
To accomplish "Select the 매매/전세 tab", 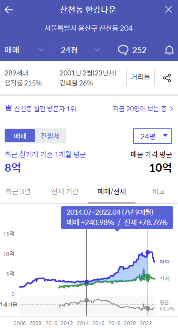I will click(x=112, y=191).
